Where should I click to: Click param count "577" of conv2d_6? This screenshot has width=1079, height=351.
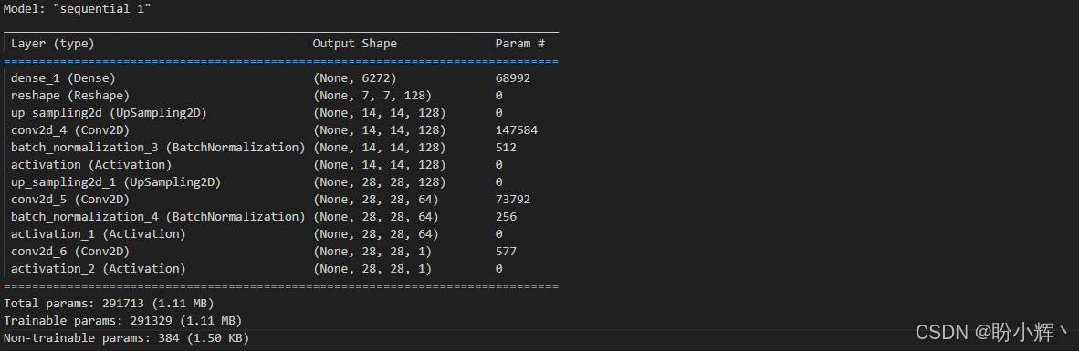point(506,252)
